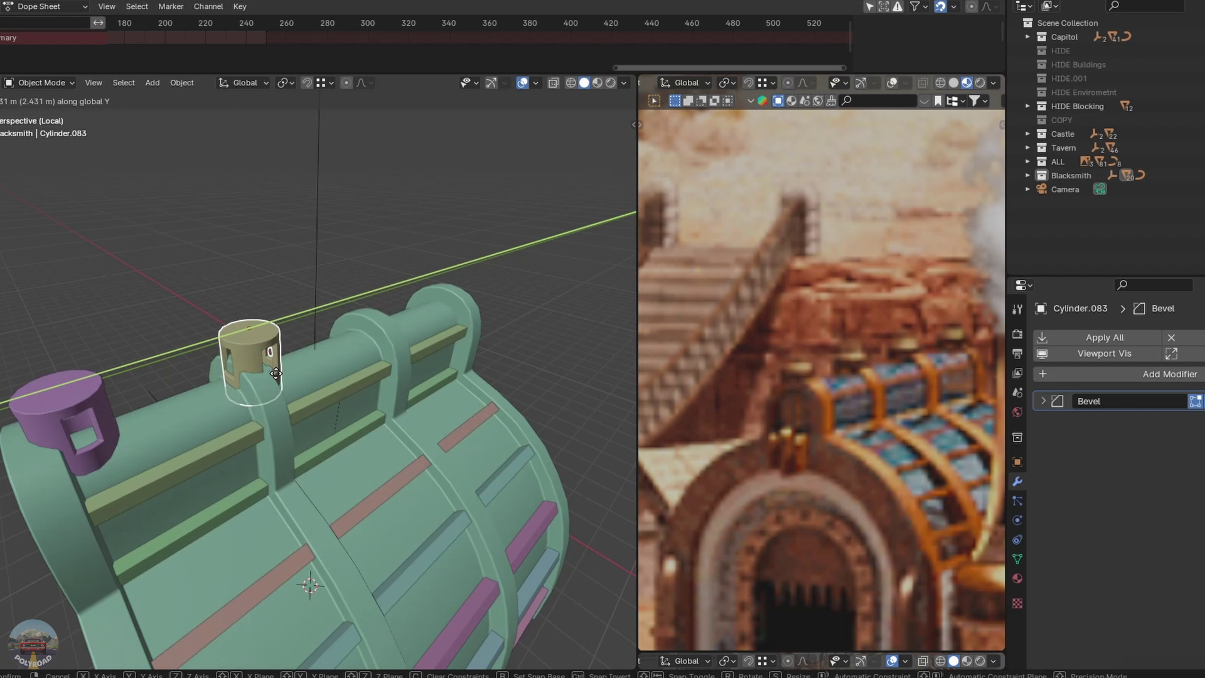
Task: Toggle Bevel modifier edit mode display
Action: pos(1195,401)
